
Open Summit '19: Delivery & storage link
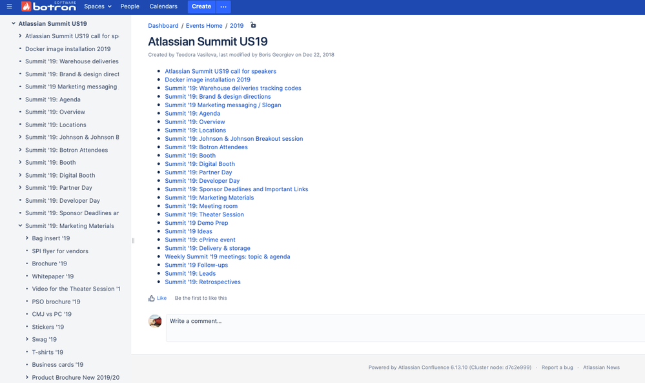[x=208, y=248]
